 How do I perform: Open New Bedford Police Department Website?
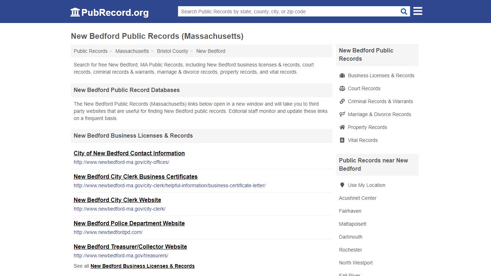129,223
